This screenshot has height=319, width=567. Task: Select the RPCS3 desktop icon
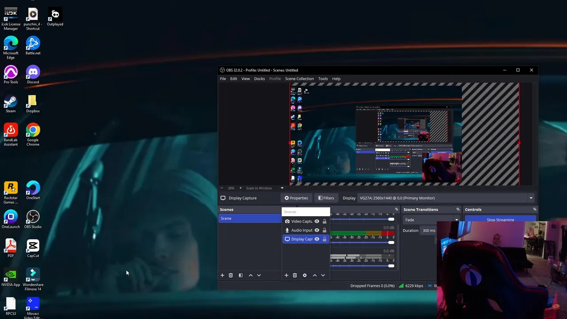click(x=11, y=306)
